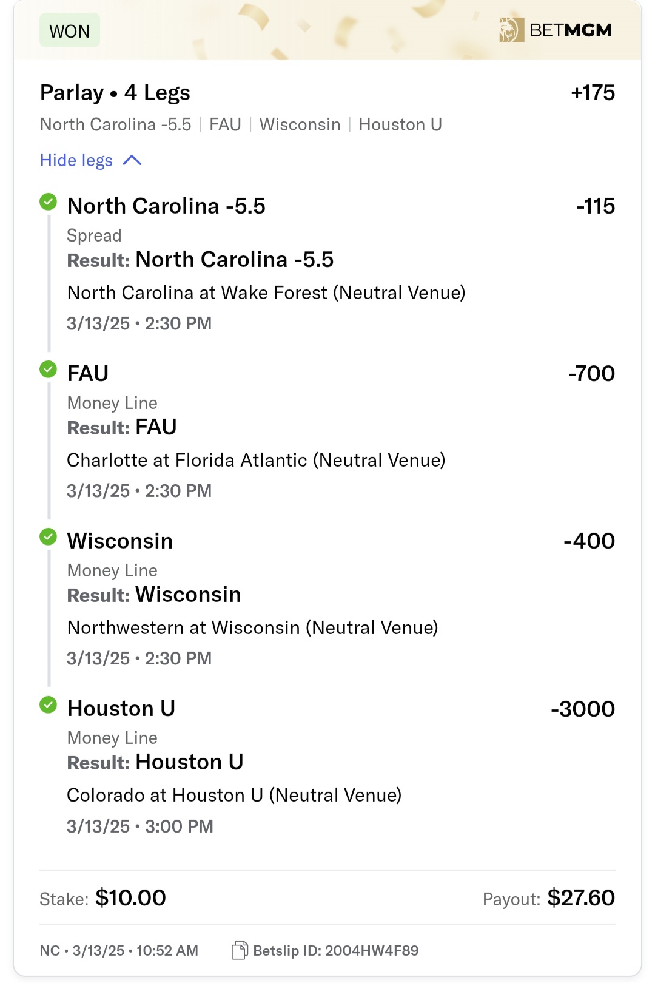Click the copy Betslip ID icon
This screenshot has height=983, width=655.
pyautogui.click(x=240, y=950)
